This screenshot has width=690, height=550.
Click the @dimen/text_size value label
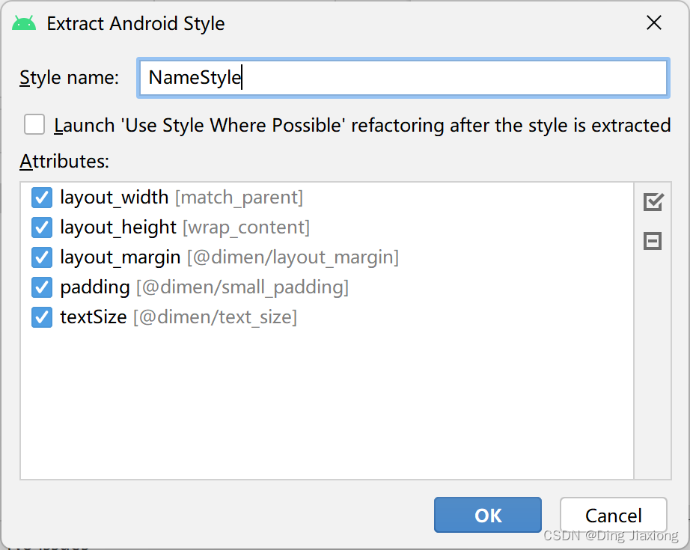[x=216, y=317]
